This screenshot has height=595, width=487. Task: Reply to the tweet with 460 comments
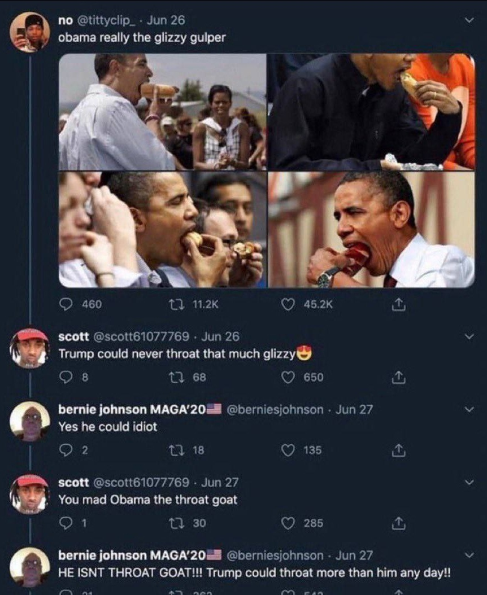(66, 304)
